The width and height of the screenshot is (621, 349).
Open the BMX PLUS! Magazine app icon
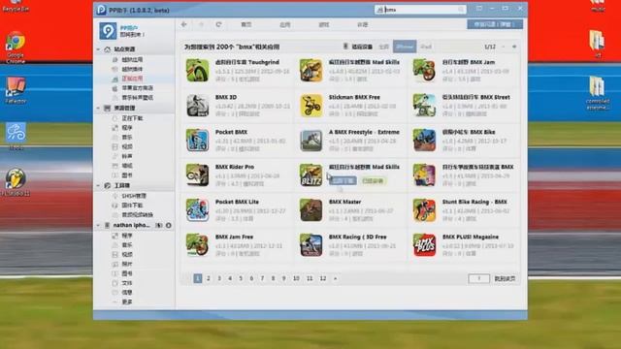pyautogui.click(x=424, y=245)
